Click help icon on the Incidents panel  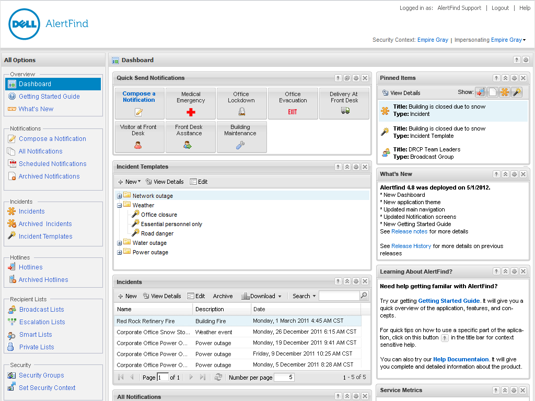click(x=338, y=281)
